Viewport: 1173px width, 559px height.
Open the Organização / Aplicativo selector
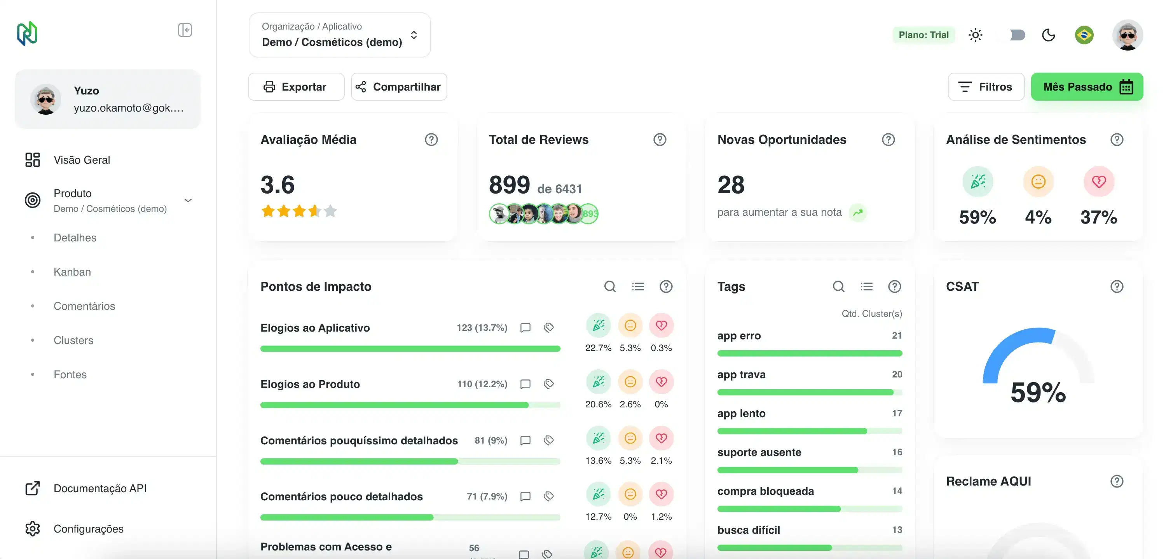(339, 35)
